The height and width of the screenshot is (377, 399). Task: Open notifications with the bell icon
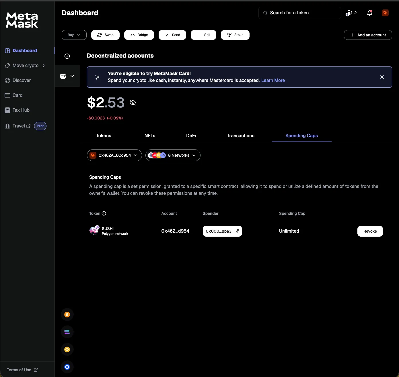click(x=369, y=13)
